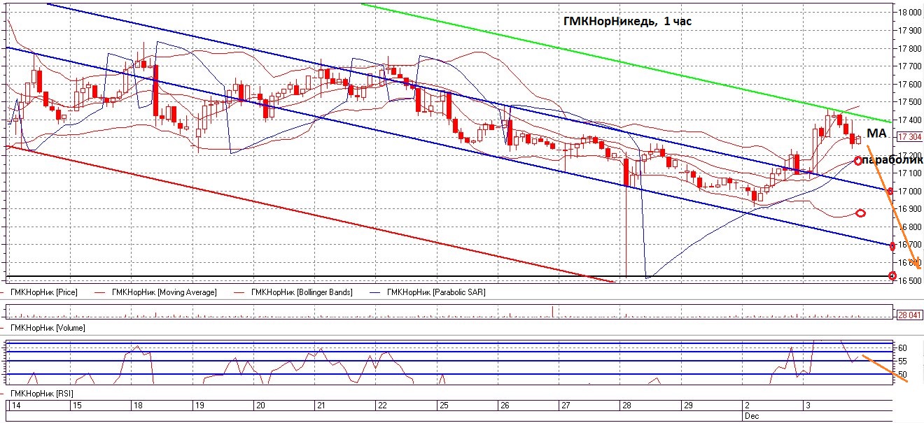This screenshot has width=924, height=423.
Task: Click the 17 400 price axis label
Action: tap(909, 120)
